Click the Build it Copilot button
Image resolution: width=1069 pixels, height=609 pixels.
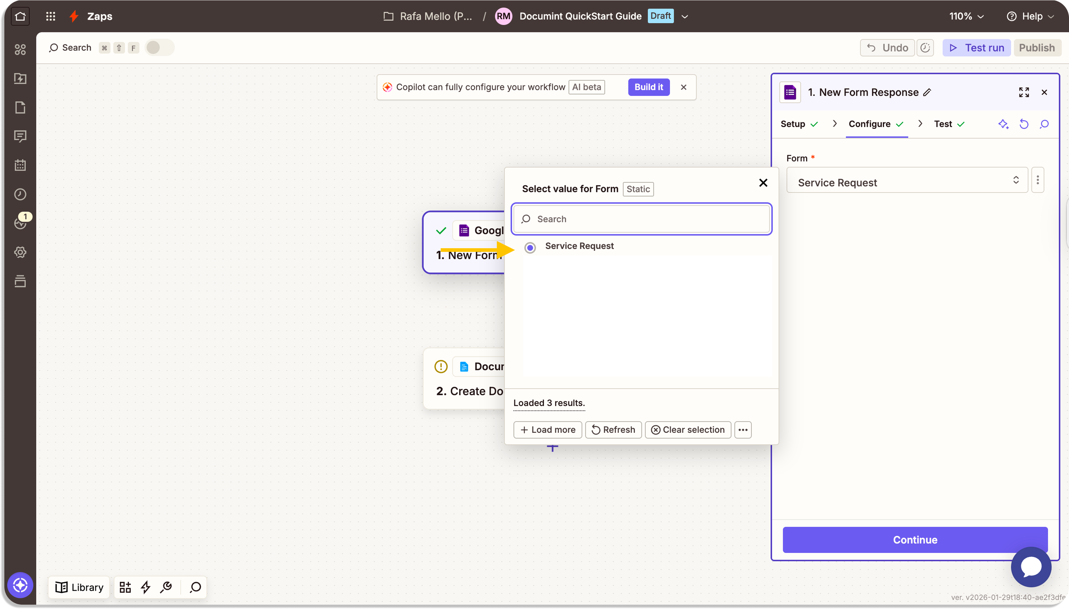click(x=648, y=87)
